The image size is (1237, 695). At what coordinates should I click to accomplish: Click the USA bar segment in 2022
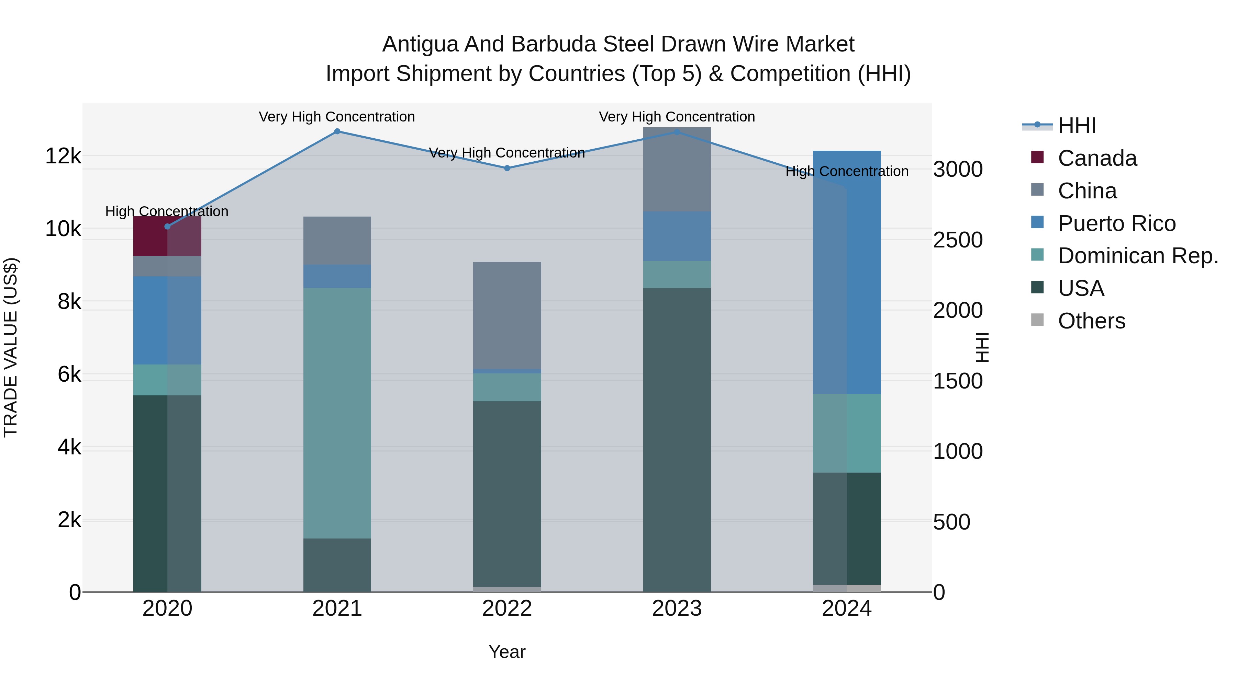coord(507,494)
